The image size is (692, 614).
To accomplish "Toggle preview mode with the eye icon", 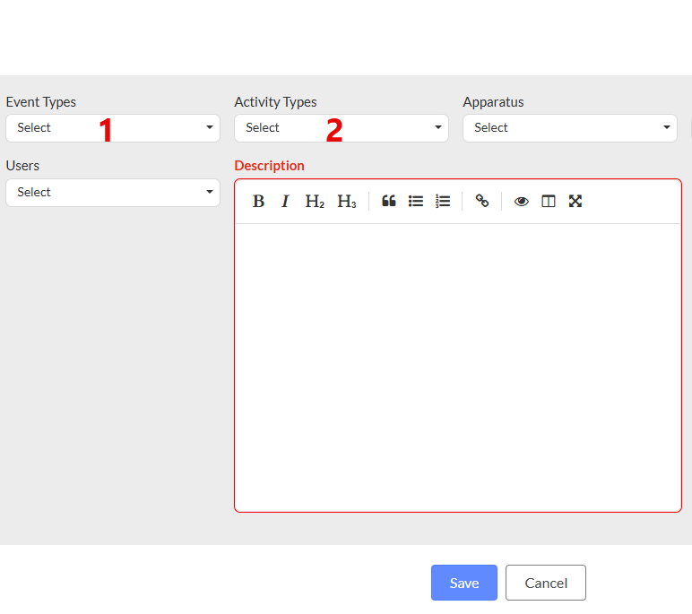I will [x=521, y=202].
